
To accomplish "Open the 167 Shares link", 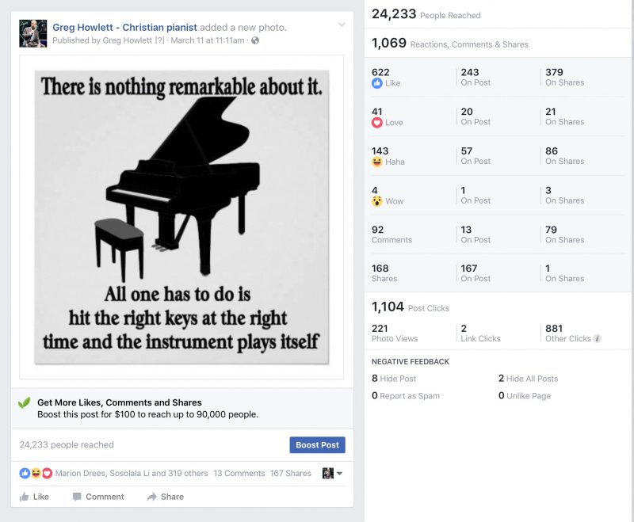I will tap(290, 473).
